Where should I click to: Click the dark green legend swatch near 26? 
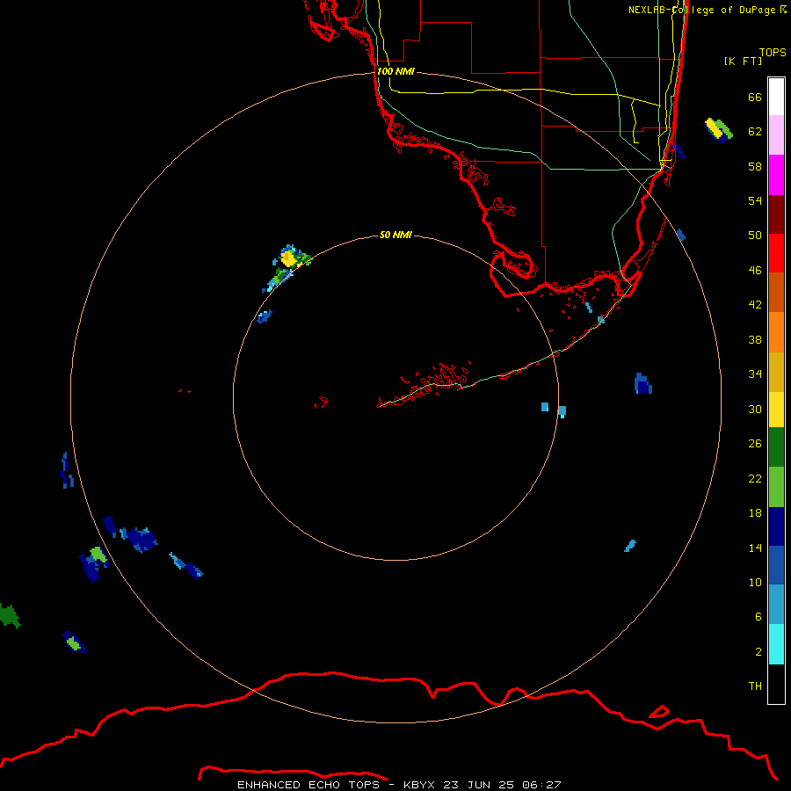click(x=776, y=447)
